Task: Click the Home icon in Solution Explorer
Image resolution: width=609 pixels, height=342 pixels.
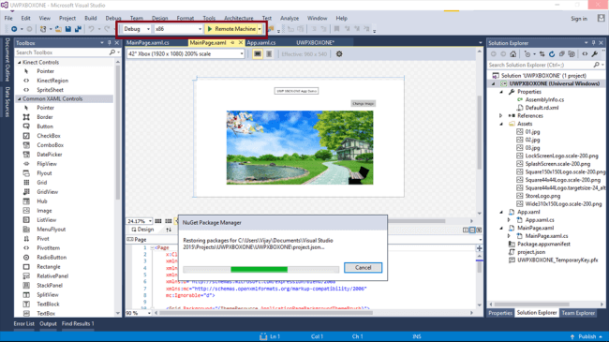Action: click(513, 54)
